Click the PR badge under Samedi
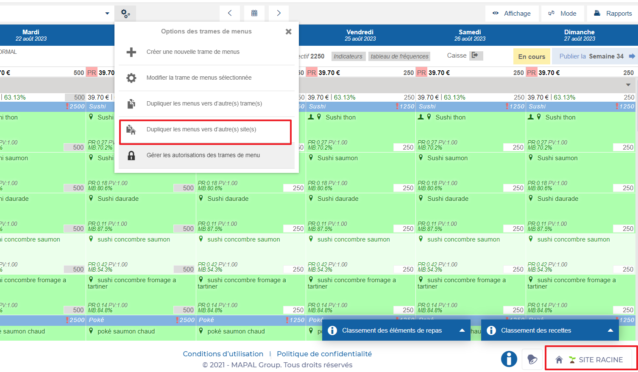Image resolution: width=638 pixels, height=372 pixels. (421, 72)
